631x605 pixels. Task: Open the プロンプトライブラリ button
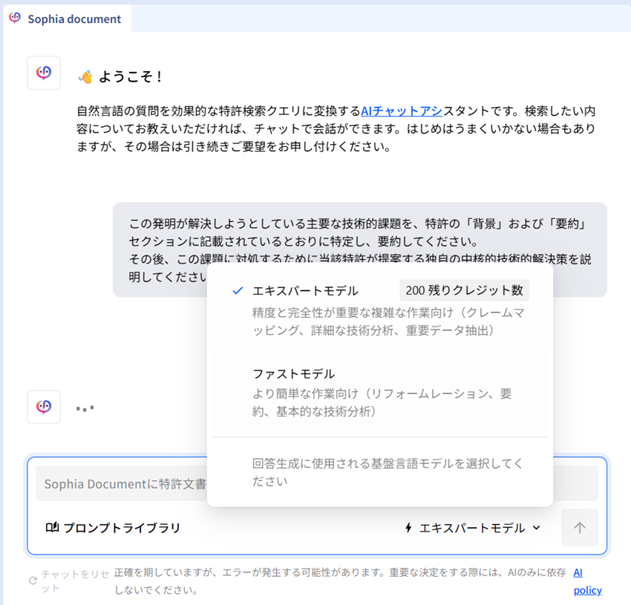113,528
